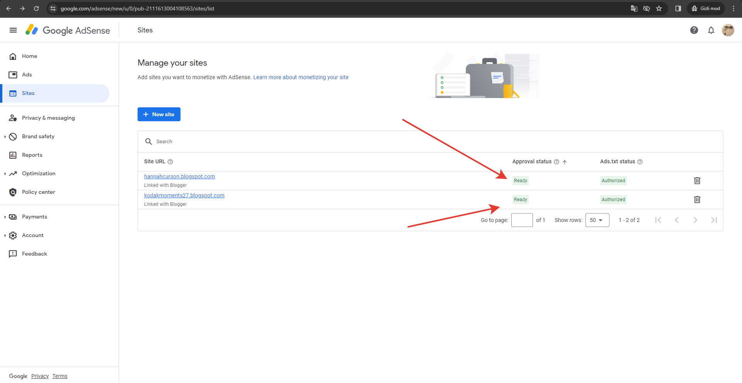Select Sites in the sidebar
Image resolution: width=742 pixels, height=383 pixels.
[x=56, y=93]
